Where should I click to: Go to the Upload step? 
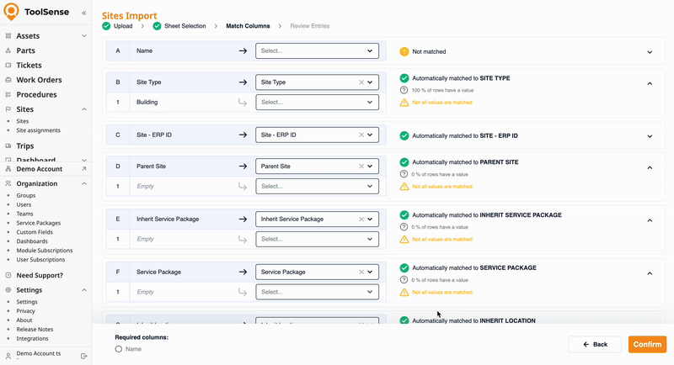pos(118,26)
